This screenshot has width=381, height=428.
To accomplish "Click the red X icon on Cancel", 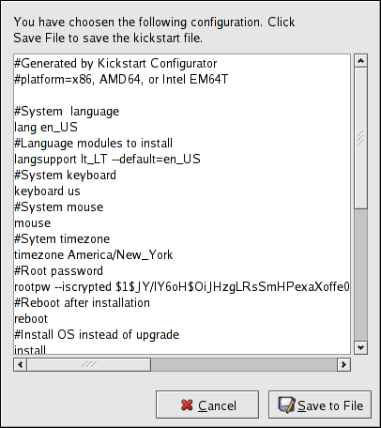I will pyautogui.click(x=187, y=405).
